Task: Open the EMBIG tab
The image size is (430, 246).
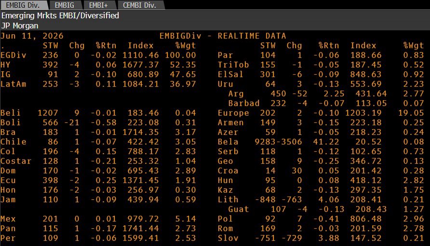Action: [x=65, y=5]
